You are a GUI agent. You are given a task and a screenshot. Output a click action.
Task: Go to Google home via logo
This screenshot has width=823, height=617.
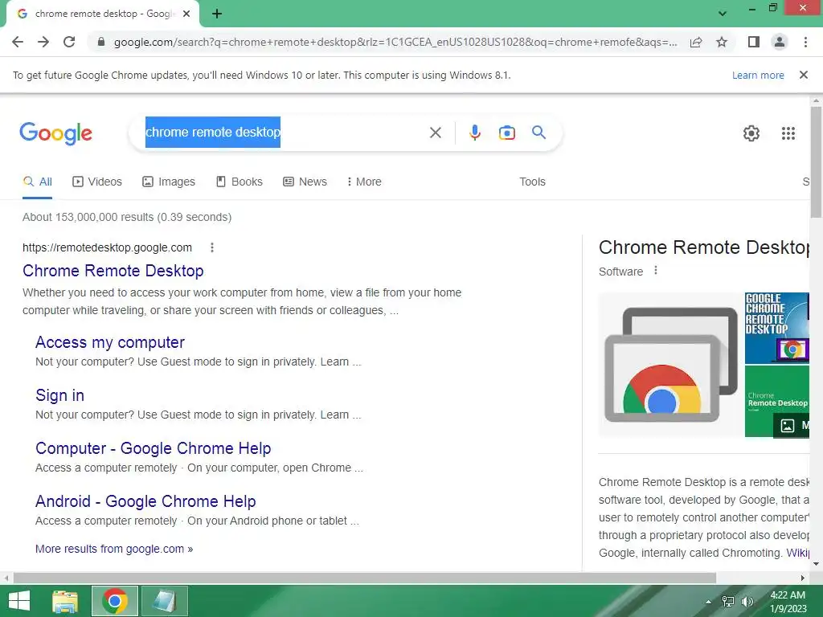point(55,133)
